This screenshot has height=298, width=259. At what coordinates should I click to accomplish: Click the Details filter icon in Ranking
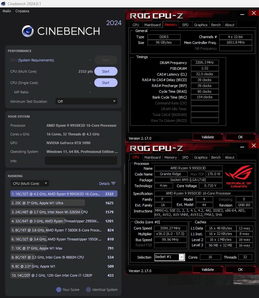pyautogui.click(x=113, y=184)
